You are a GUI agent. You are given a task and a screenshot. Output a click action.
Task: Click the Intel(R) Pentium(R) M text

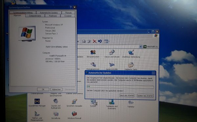click(58, 56)
